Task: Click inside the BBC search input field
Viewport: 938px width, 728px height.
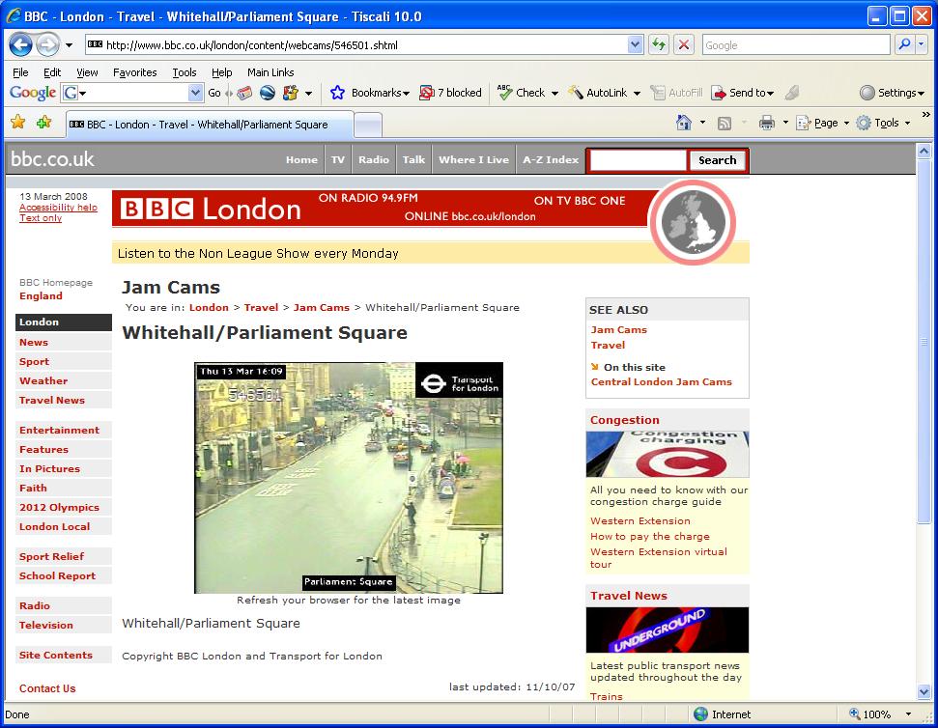Action: point(637,159)
